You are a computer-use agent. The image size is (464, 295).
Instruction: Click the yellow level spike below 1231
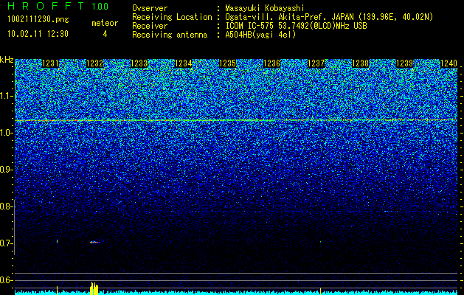(57, 291)
